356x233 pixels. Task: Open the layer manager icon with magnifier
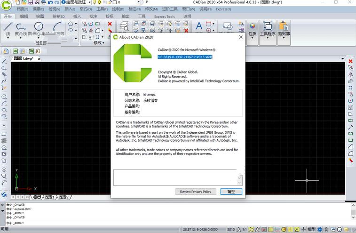[124, 26]
